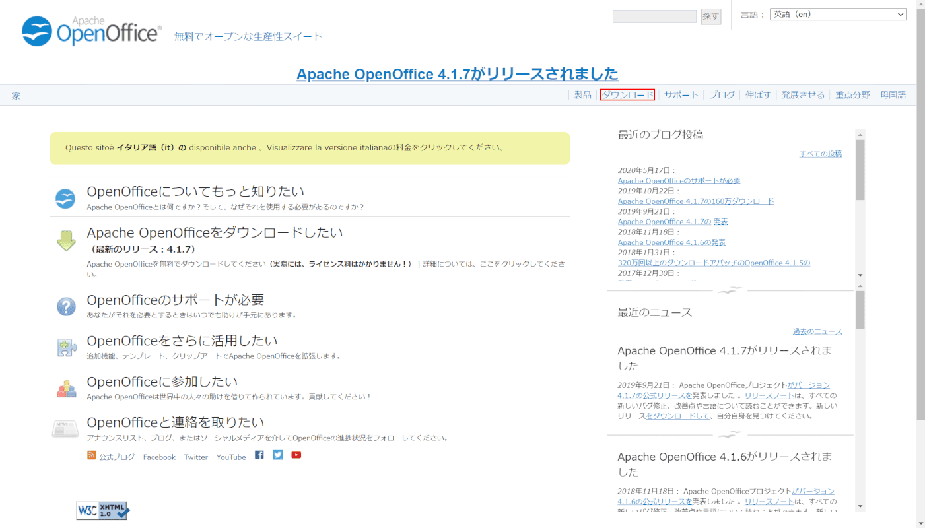925x528 pixels.
Task: Click 過去のニュース link
Action: (x=817, y=331)
